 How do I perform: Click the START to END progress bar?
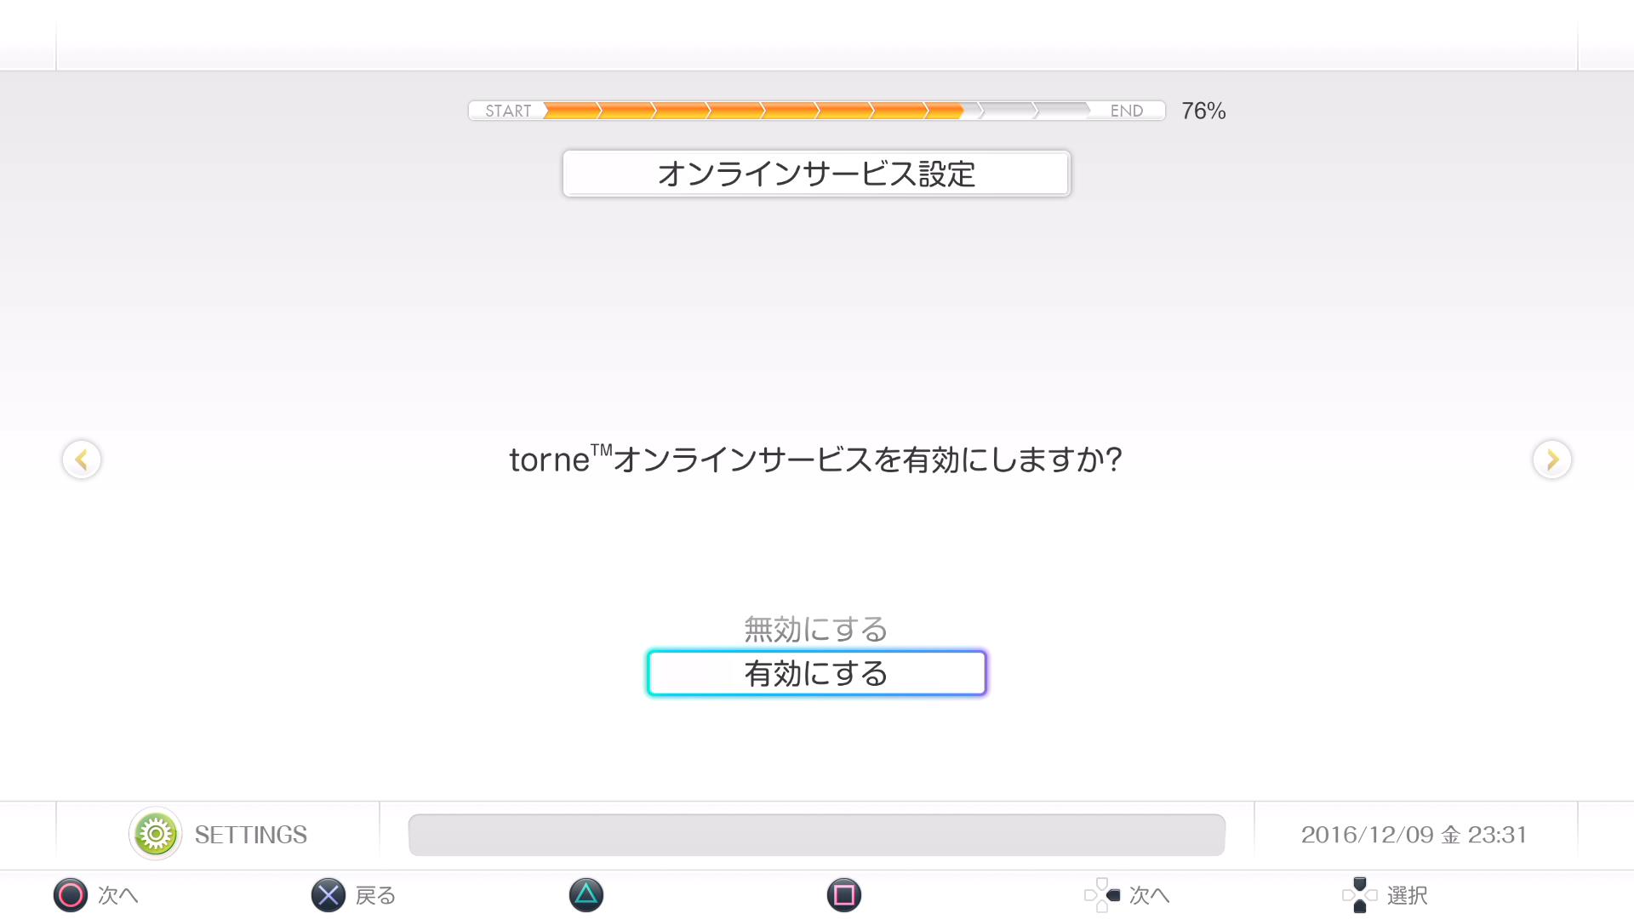(x=816, y=111)
